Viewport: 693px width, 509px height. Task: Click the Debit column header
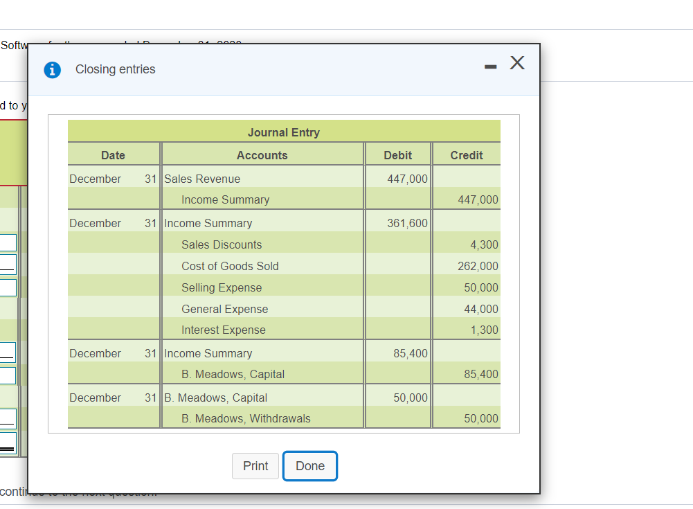pos(397,155)
